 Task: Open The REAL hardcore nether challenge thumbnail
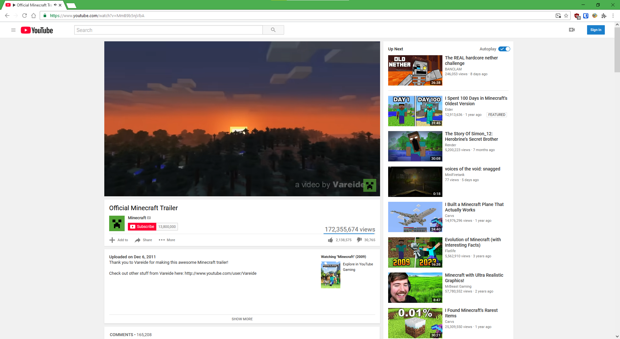coord(415,70)
